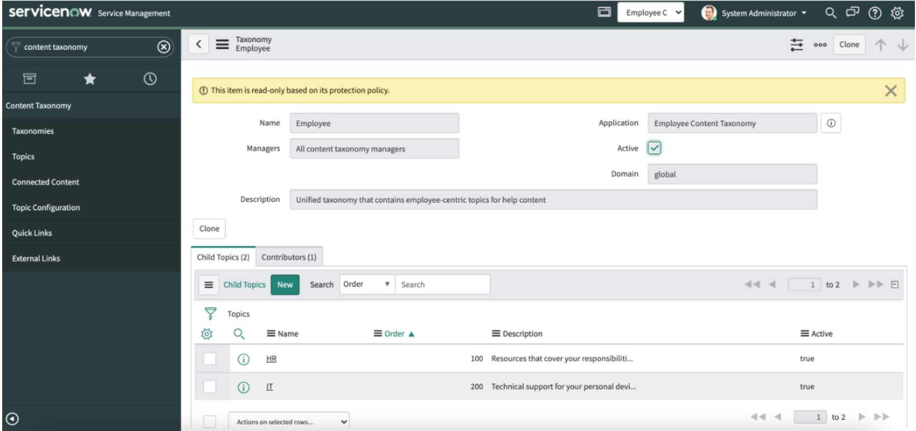This screenshot has width=916, height=431.
Task: Select the IT row checkbox
Action: (210, 387)
